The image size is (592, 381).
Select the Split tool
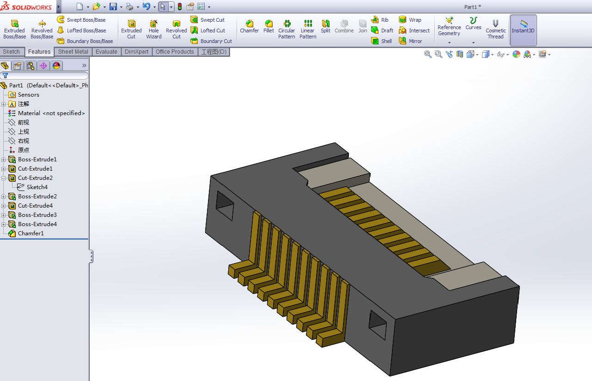point(326,27)
